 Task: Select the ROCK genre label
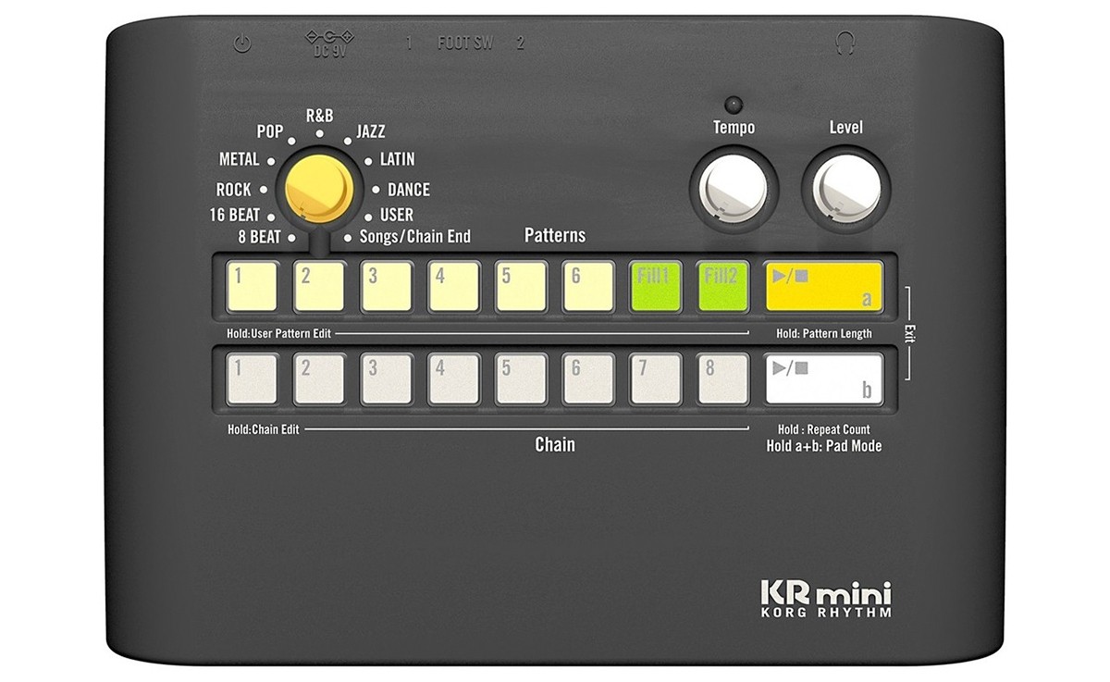click(233, 190)
